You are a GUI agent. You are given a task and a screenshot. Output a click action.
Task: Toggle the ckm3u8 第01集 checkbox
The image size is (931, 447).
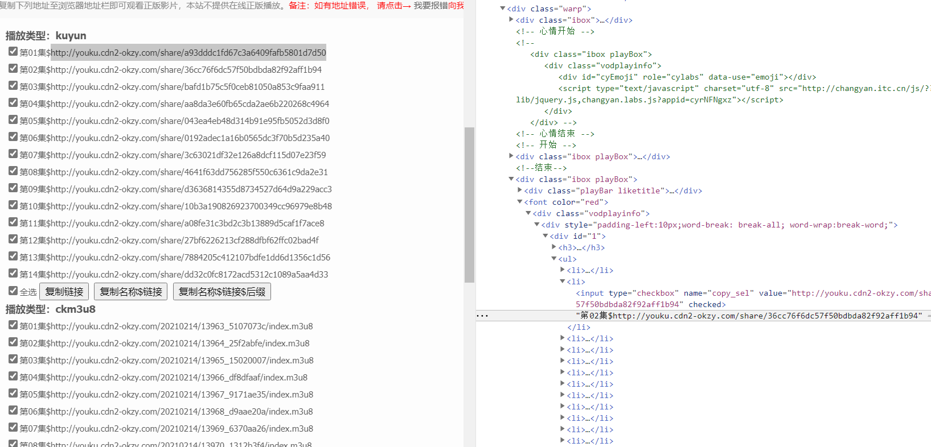13,325
